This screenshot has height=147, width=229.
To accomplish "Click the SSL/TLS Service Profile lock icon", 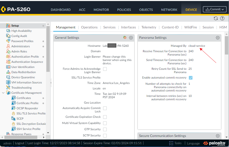I will point(13,113).
